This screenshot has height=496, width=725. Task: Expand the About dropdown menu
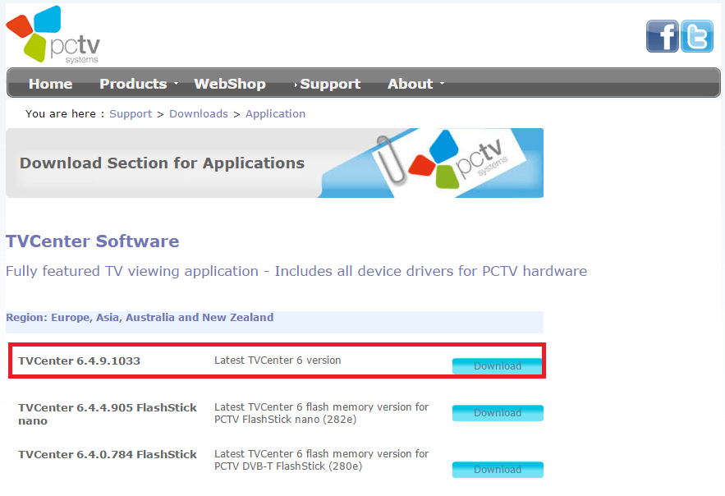415,84
